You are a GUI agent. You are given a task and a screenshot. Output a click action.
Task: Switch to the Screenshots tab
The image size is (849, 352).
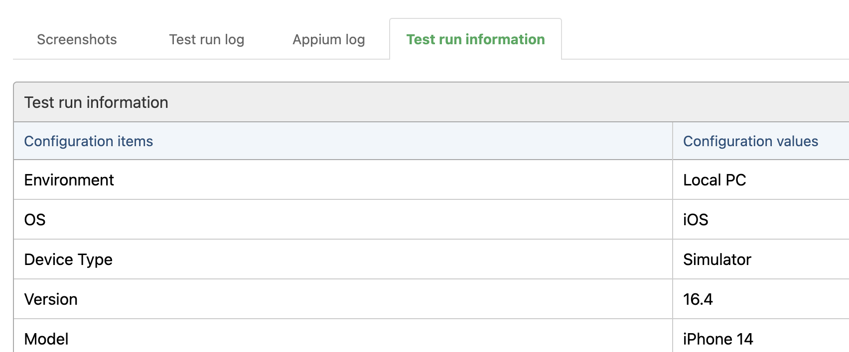coord(77,39)
